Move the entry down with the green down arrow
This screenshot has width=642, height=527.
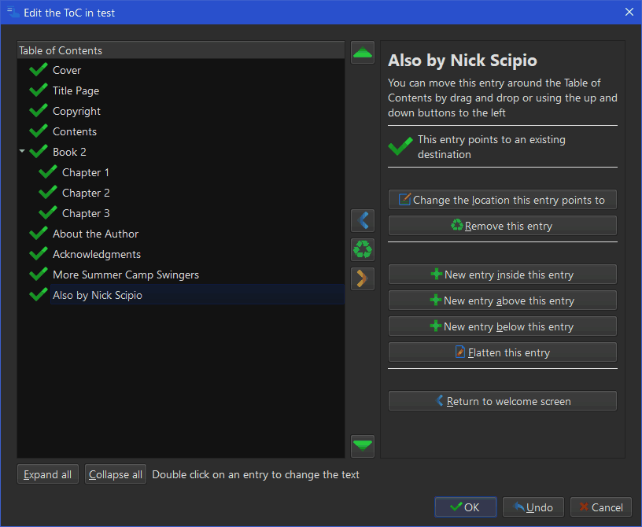click(x=363, y=446)
